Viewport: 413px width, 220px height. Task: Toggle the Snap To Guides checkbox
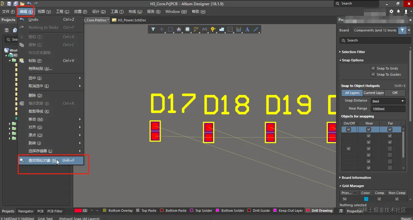[x=373, y=74]
